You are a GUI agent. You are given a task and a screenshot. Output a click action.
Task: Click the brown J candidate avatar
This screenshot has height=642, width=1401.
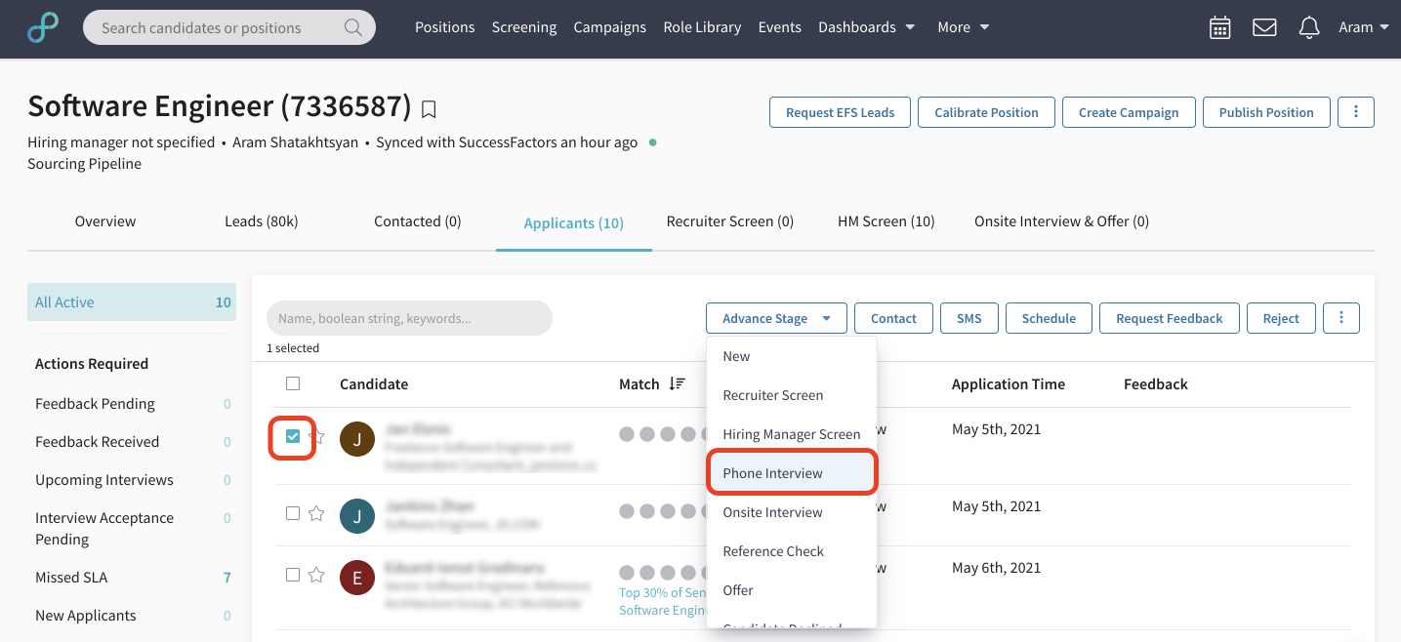click(357, 439)
